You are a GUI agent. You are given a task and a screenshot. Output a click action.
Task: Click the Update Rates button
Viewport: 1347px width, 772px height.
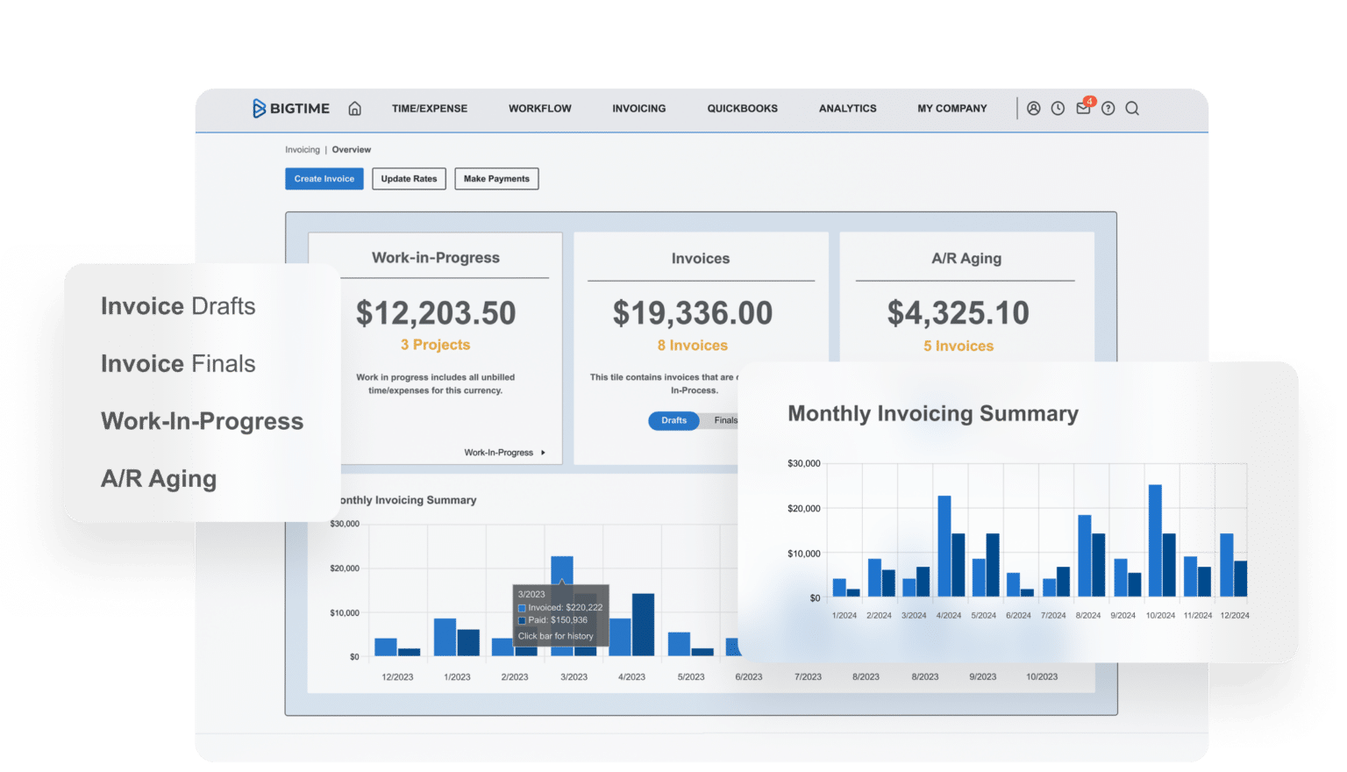pyautogui.click(x=409, y=178)
